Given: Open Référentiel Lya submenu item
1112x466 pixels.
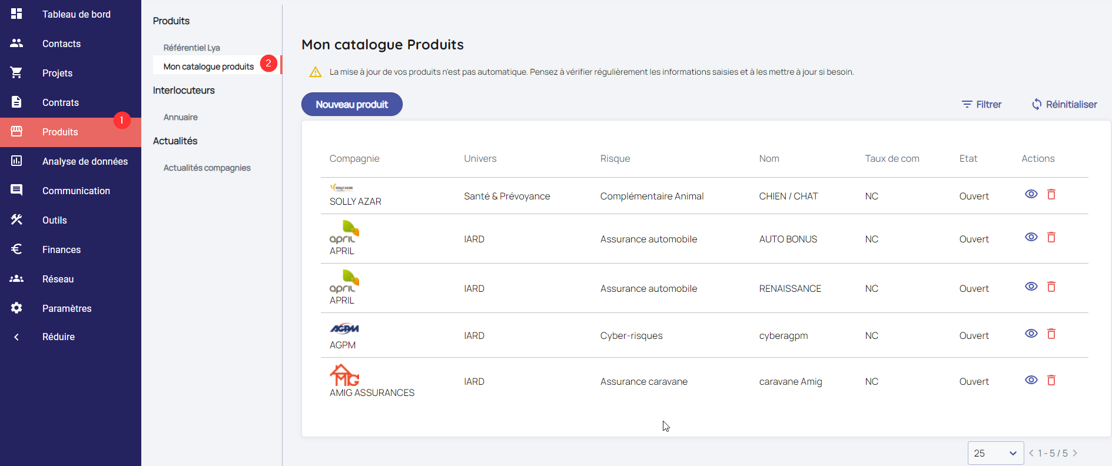Looking at the screenshot, I should (x=191, y=48).
